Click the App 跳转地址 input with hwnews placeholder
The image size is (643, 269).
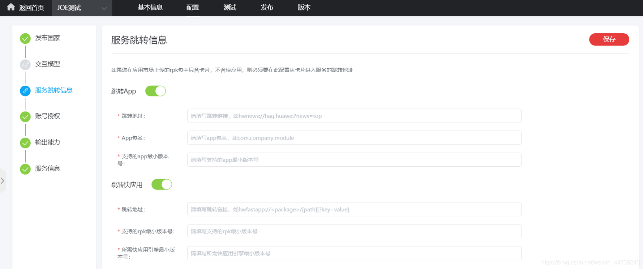354,116
